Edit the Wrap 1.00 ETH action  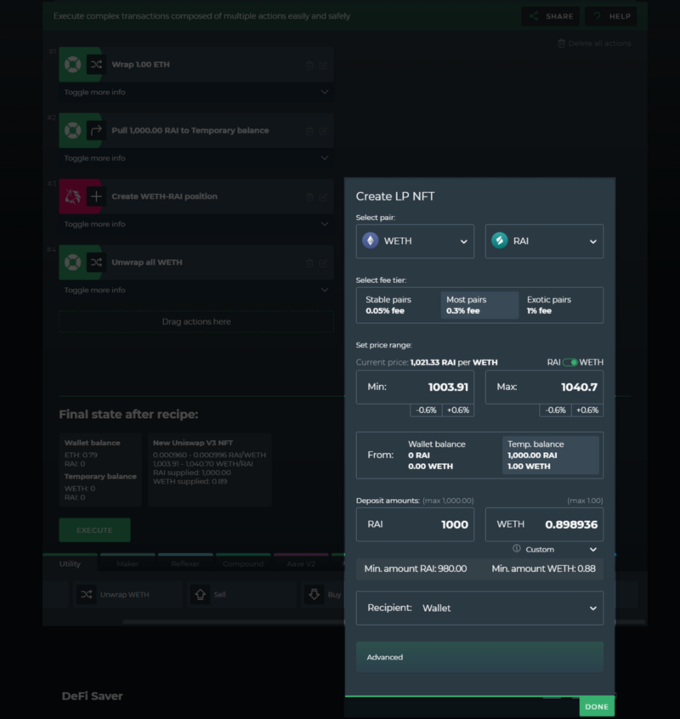click(x=323, y=65)
